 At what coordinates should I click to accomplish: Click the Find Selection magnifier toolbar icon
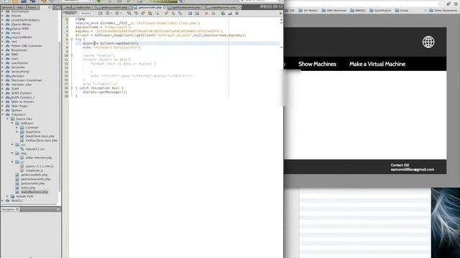[129, 13]
